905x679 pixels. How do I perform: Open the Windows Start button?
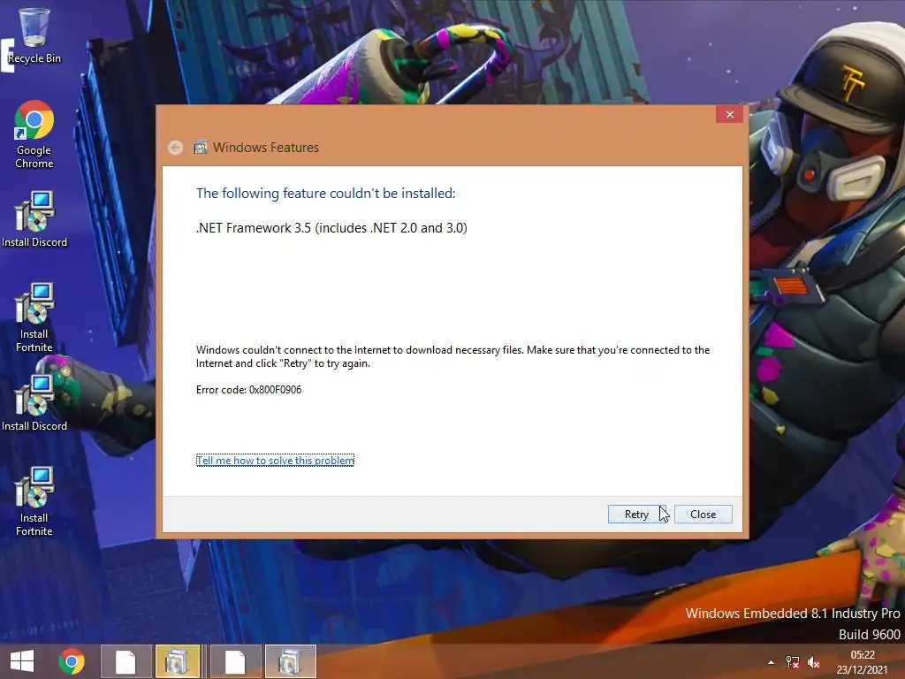[x=22, y=661]
